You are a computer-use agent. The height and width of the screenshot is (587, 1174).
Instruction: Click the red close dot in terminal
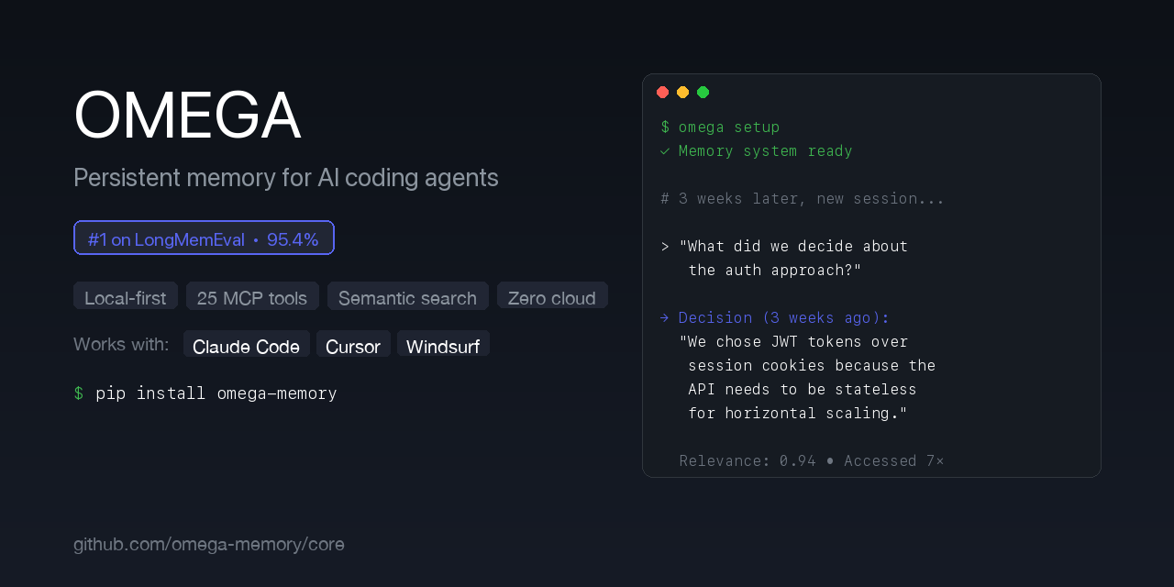[663, 93]
